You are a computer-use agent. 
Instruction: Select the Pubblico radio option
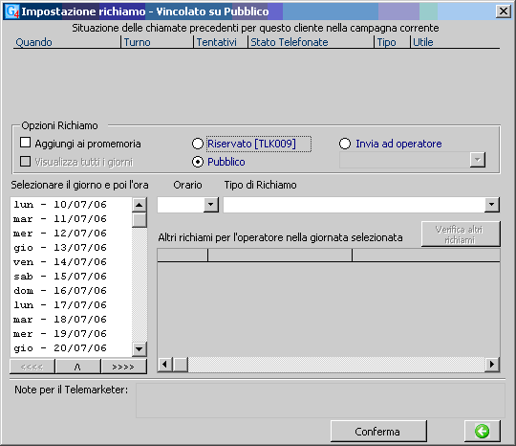click(198, 162)
